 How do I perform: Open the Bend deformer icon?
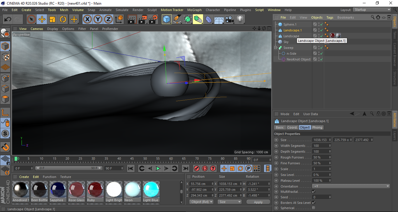pyautogui.click(x=209, y=19)
